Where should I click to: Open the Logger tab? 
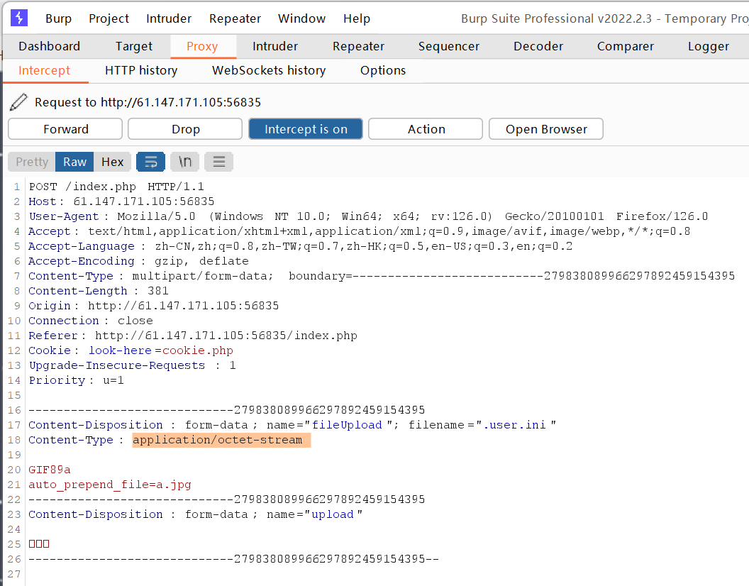[x=709, y=46]
